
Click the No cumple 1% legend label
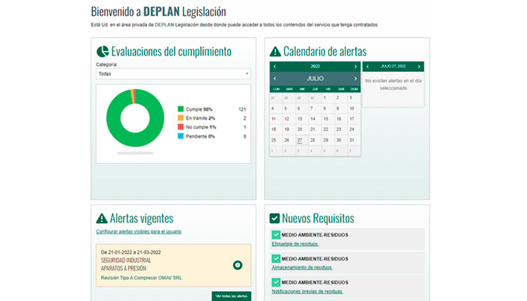(201, 127)
